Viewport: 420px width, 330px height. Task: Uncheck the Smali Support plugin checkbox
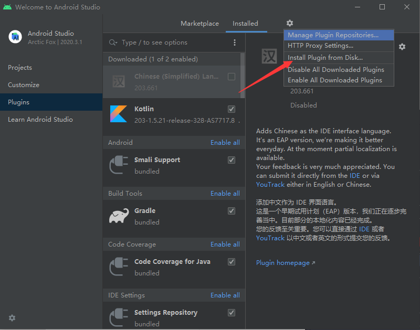pyautogui.click(x=232, y=160)
